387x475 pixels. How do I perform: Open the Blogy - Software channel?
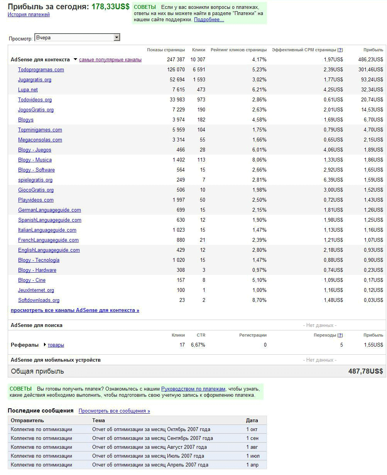coord(36,170)
